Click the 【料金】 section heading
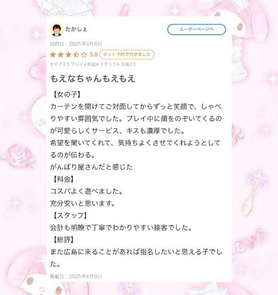 (x=64, y=179)
